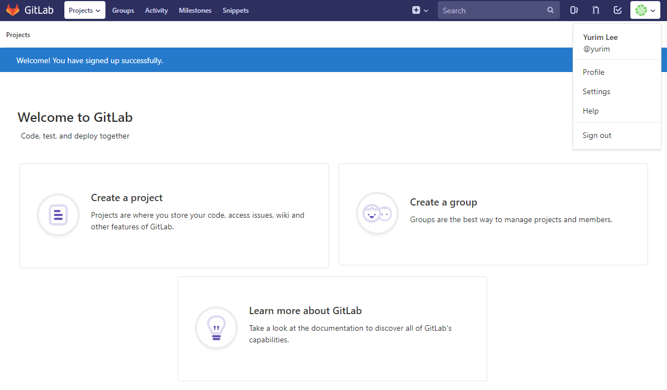Click 'Code, test, and deploy together' tagline

75,136
